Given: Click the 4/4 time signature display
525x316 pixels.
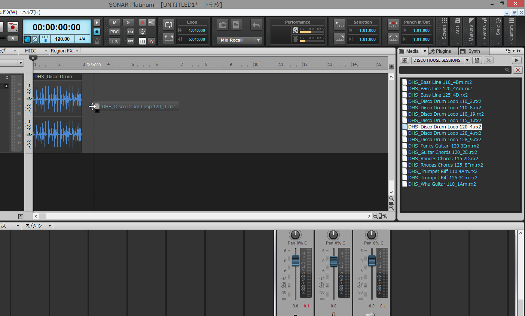Looking at the screenshot, I should (x=82, y=39).
